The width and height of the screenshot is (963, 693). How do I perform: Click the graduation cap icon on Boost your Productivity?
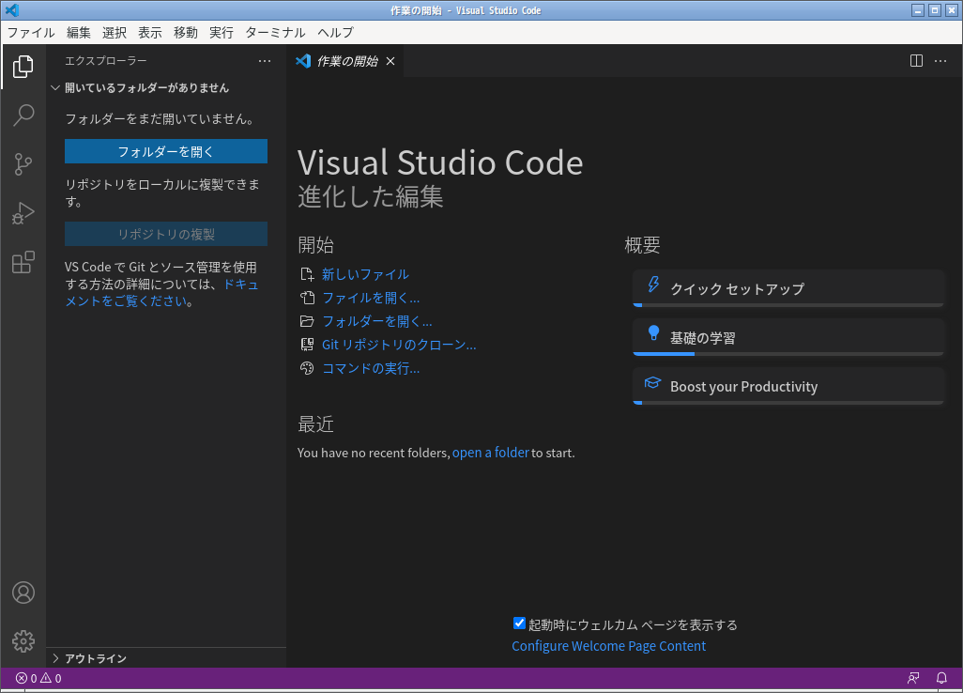[x=652, y=383]
